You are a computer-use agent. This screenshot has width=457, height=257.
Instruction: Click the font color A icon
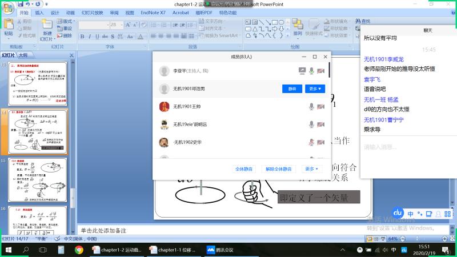click(141, 37)
